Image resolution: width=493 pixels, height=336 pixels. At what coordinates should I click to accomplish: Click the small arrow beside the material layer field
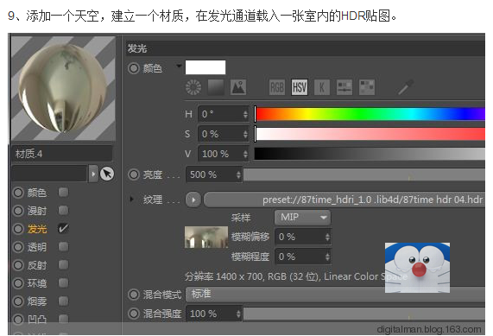93,174
